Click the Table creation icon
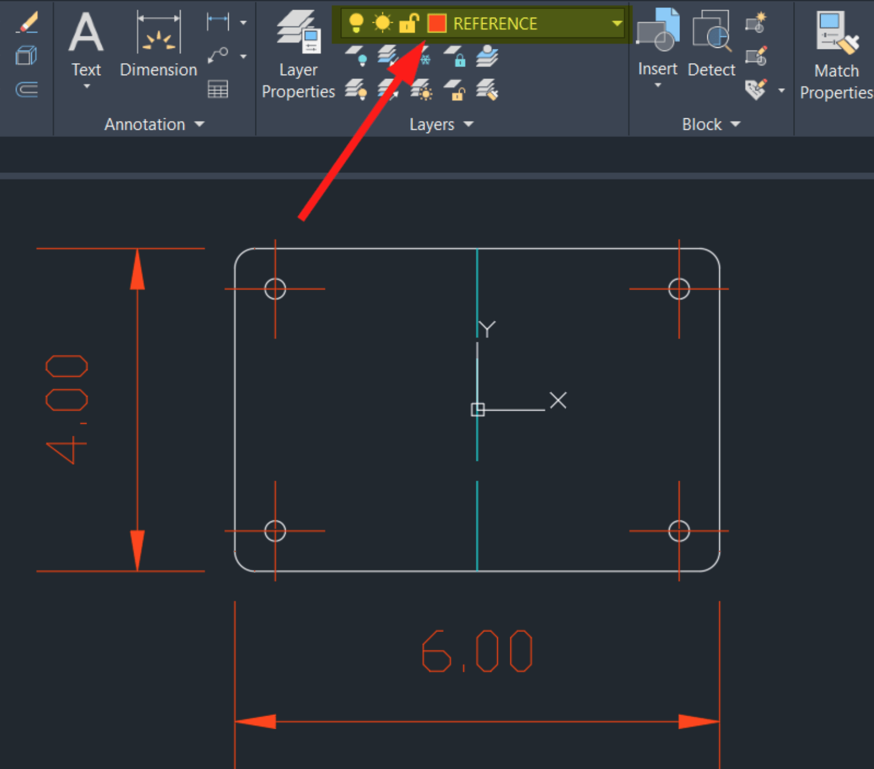Image resolution: width=874 pixels, height=769 pixels. pyautogui.click(x=218, y=89)
